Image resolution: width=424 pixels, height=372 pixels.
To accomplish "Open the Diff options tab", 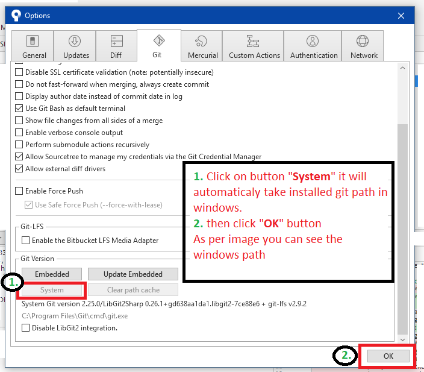I will pyautogui.click(x=117, y=46).
